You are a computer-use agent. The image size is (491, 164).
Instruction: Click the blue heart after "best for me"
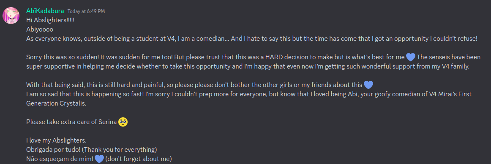(x=411, y=57)
